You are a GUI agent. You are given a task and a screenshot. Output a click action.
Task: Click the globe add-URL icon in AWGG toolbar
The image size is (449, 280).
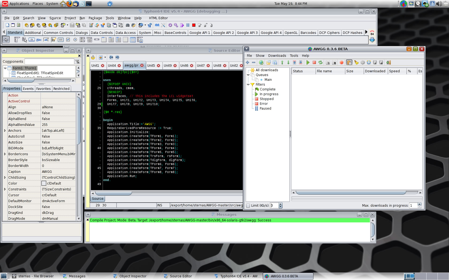[261, 62]
